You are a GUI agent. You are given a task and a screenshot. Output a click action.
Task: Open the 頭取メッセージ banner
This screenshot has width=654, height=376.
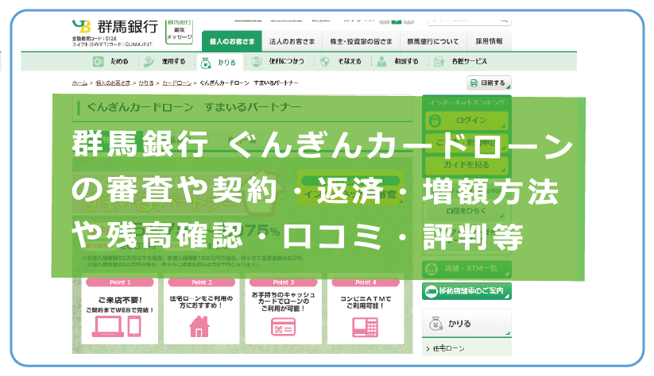point(180,31)
